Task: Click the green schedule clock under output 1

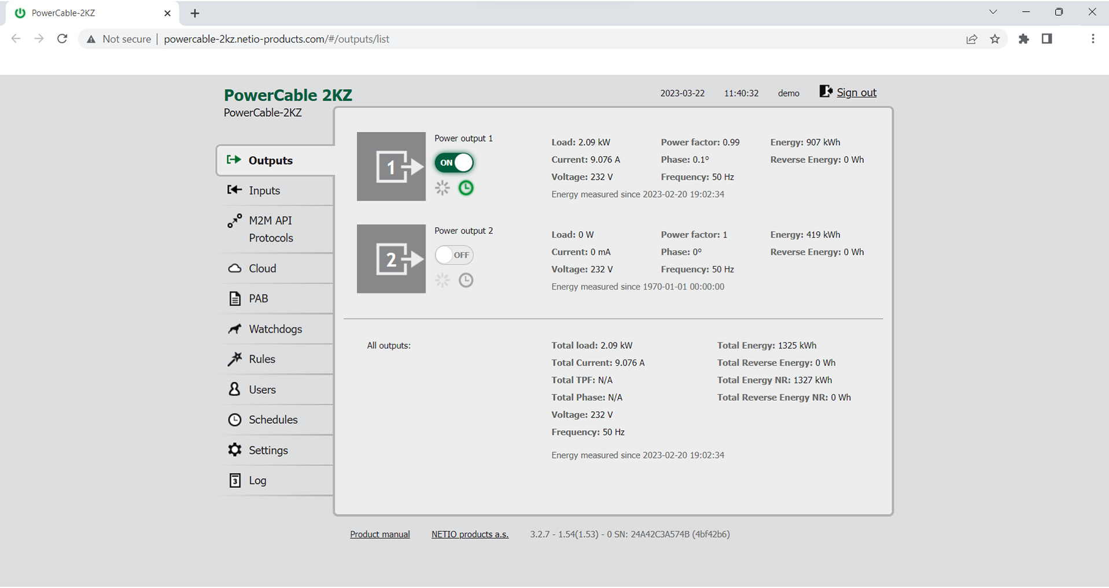Action: (466, 188)
